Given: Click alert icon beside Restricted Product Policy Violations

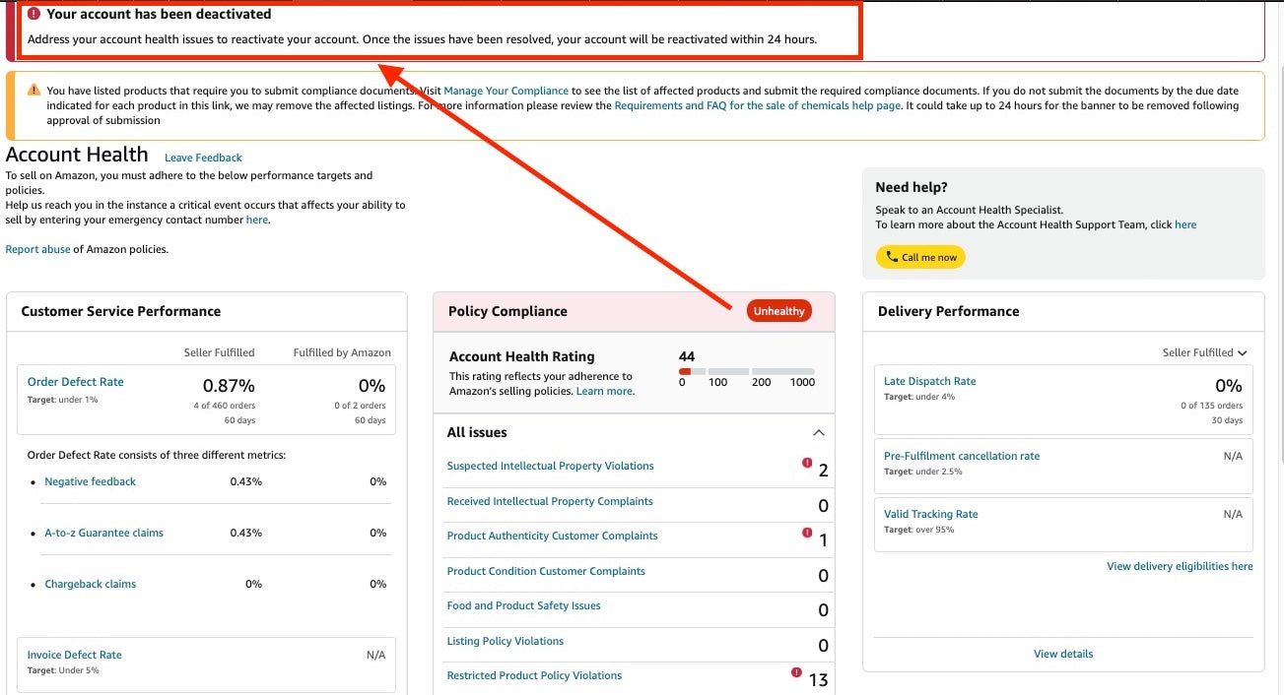Looking at the screenshot, I should pyautogui.click(x=796, y=672).
